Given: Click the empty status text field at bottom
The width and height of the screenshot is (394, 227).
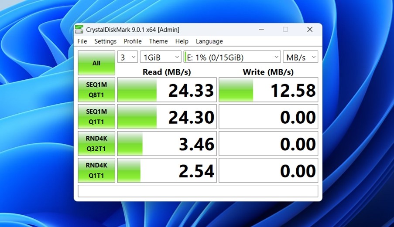Looking at the screenshot, I should coord(198,191).
